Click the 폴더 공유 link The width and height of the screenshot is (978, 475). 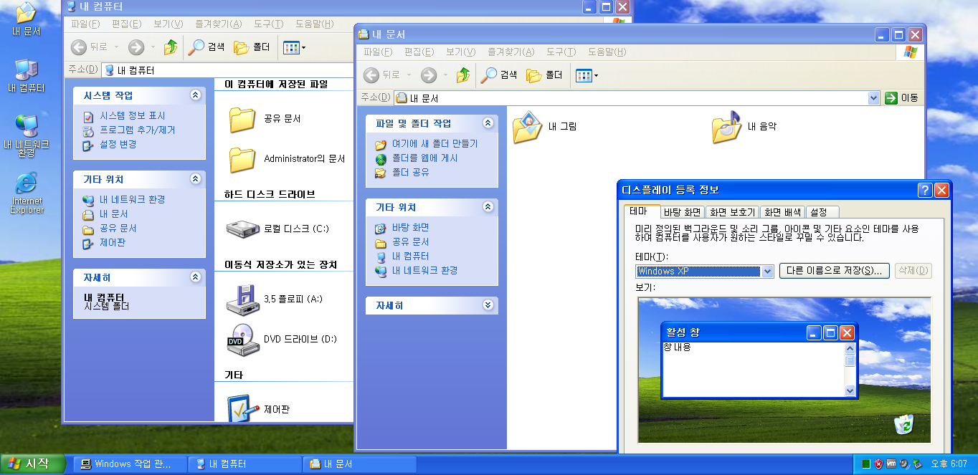[410, 173]
